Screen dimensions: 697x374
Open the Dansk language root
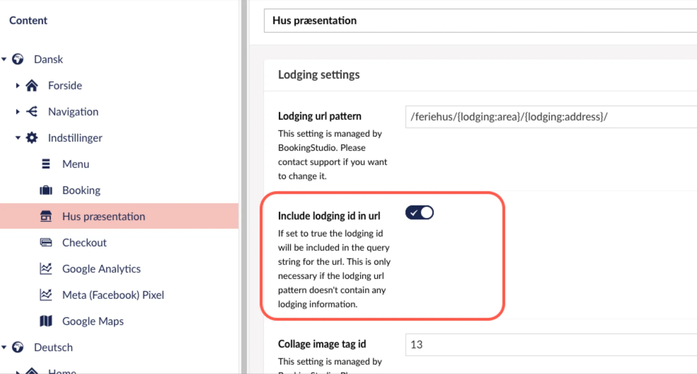(x=48, y=59)
